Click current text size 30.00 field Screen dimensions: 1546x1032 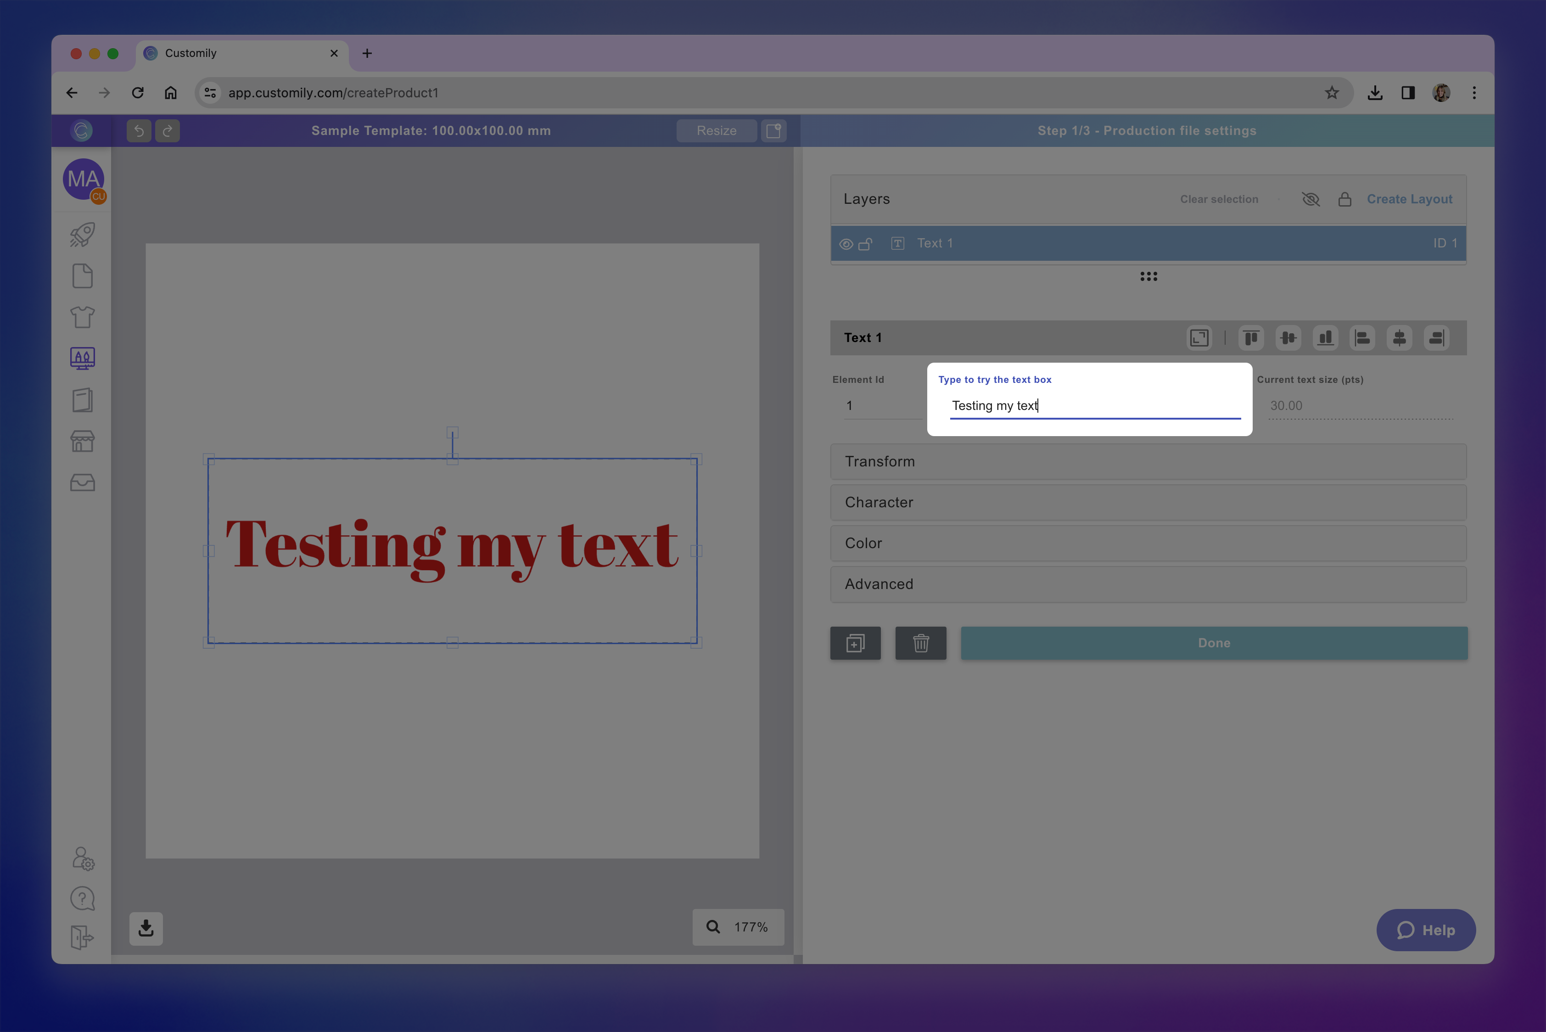pos(1361,406)
